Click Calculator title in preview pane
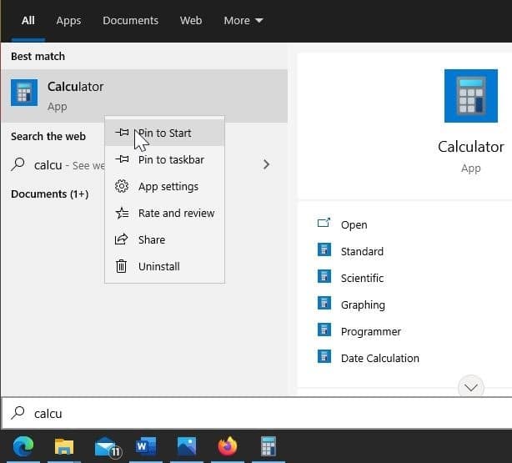This screenshot has width=512, height=463. (x=471, y=147)
